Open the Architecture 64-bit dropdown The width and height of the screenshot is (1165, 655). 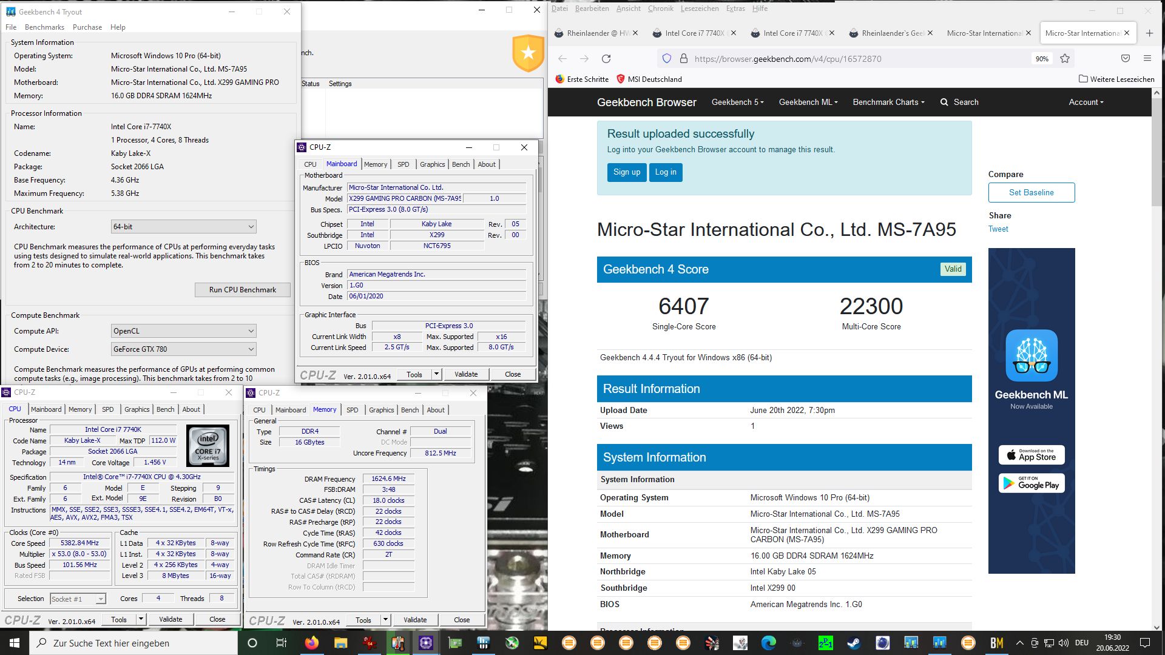(183, 227)
